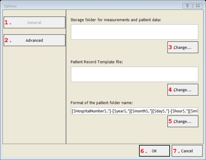206x160 pixels.
Task: Focus the Patient Record Template file field
Action: pyautogui.click(x=134, y=74)
